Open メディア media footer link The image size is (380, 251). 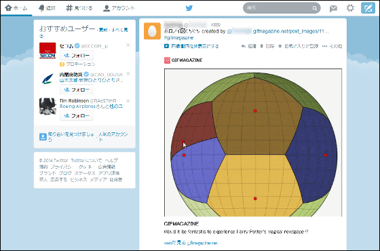98,180
